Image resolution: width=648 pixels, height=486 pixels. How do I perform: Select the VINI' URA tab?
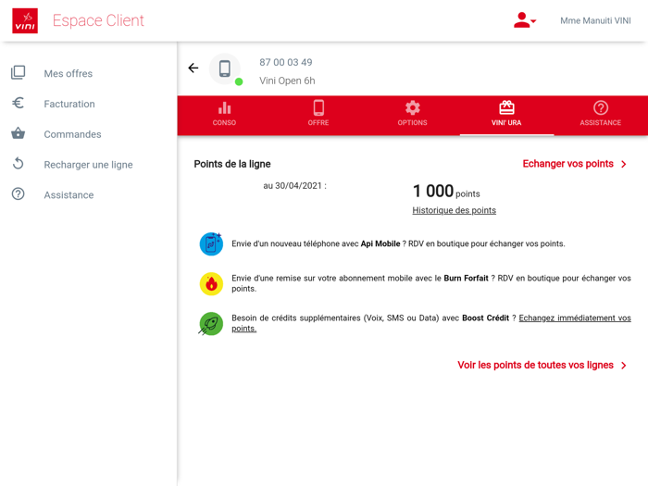pos(506,115)
